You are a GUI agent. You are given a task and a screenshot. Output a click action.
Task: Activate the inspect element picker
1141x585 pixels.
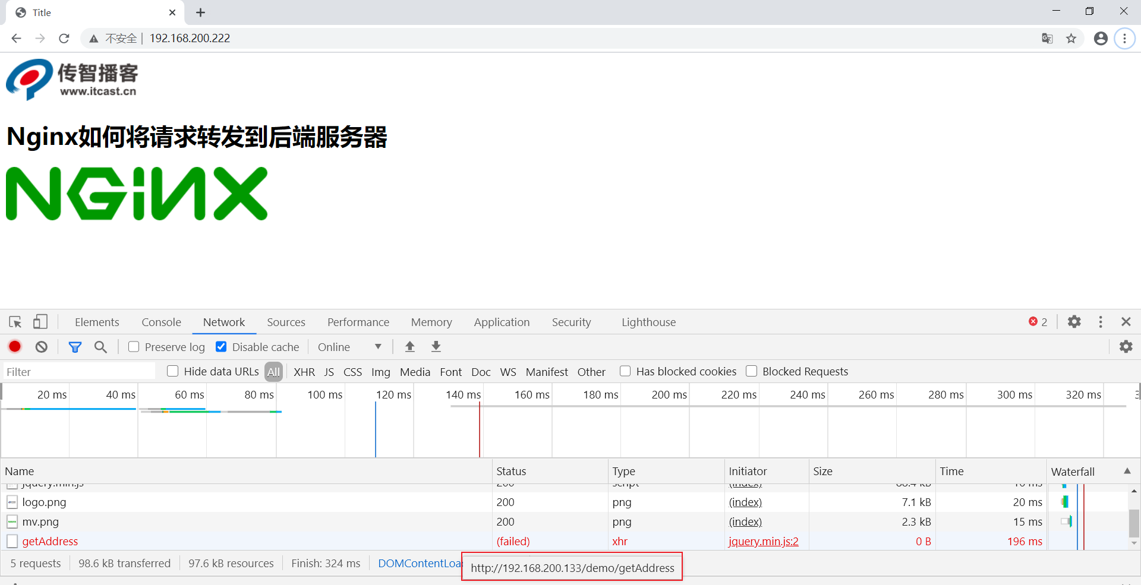tap(15, 322)
